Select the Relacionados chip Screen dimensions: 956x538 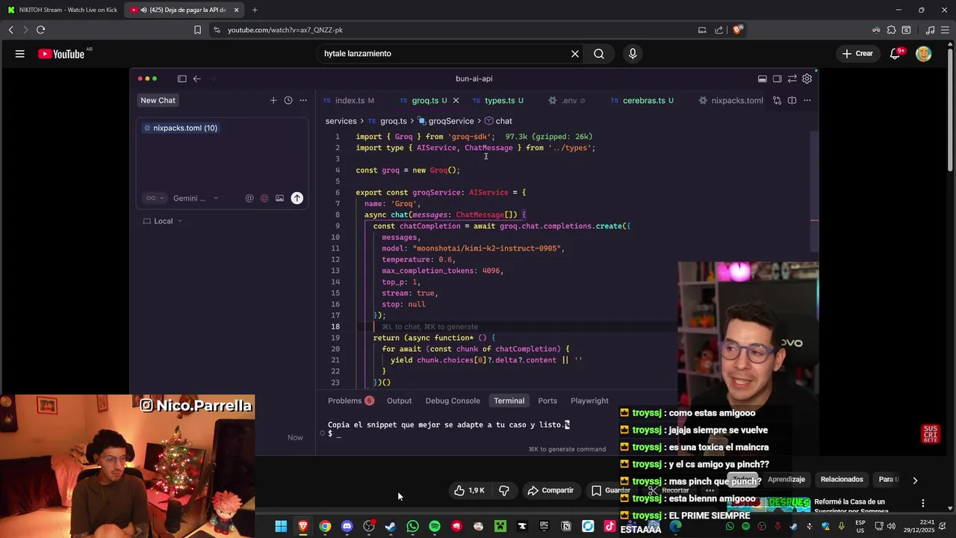click(x=842, y=479)
